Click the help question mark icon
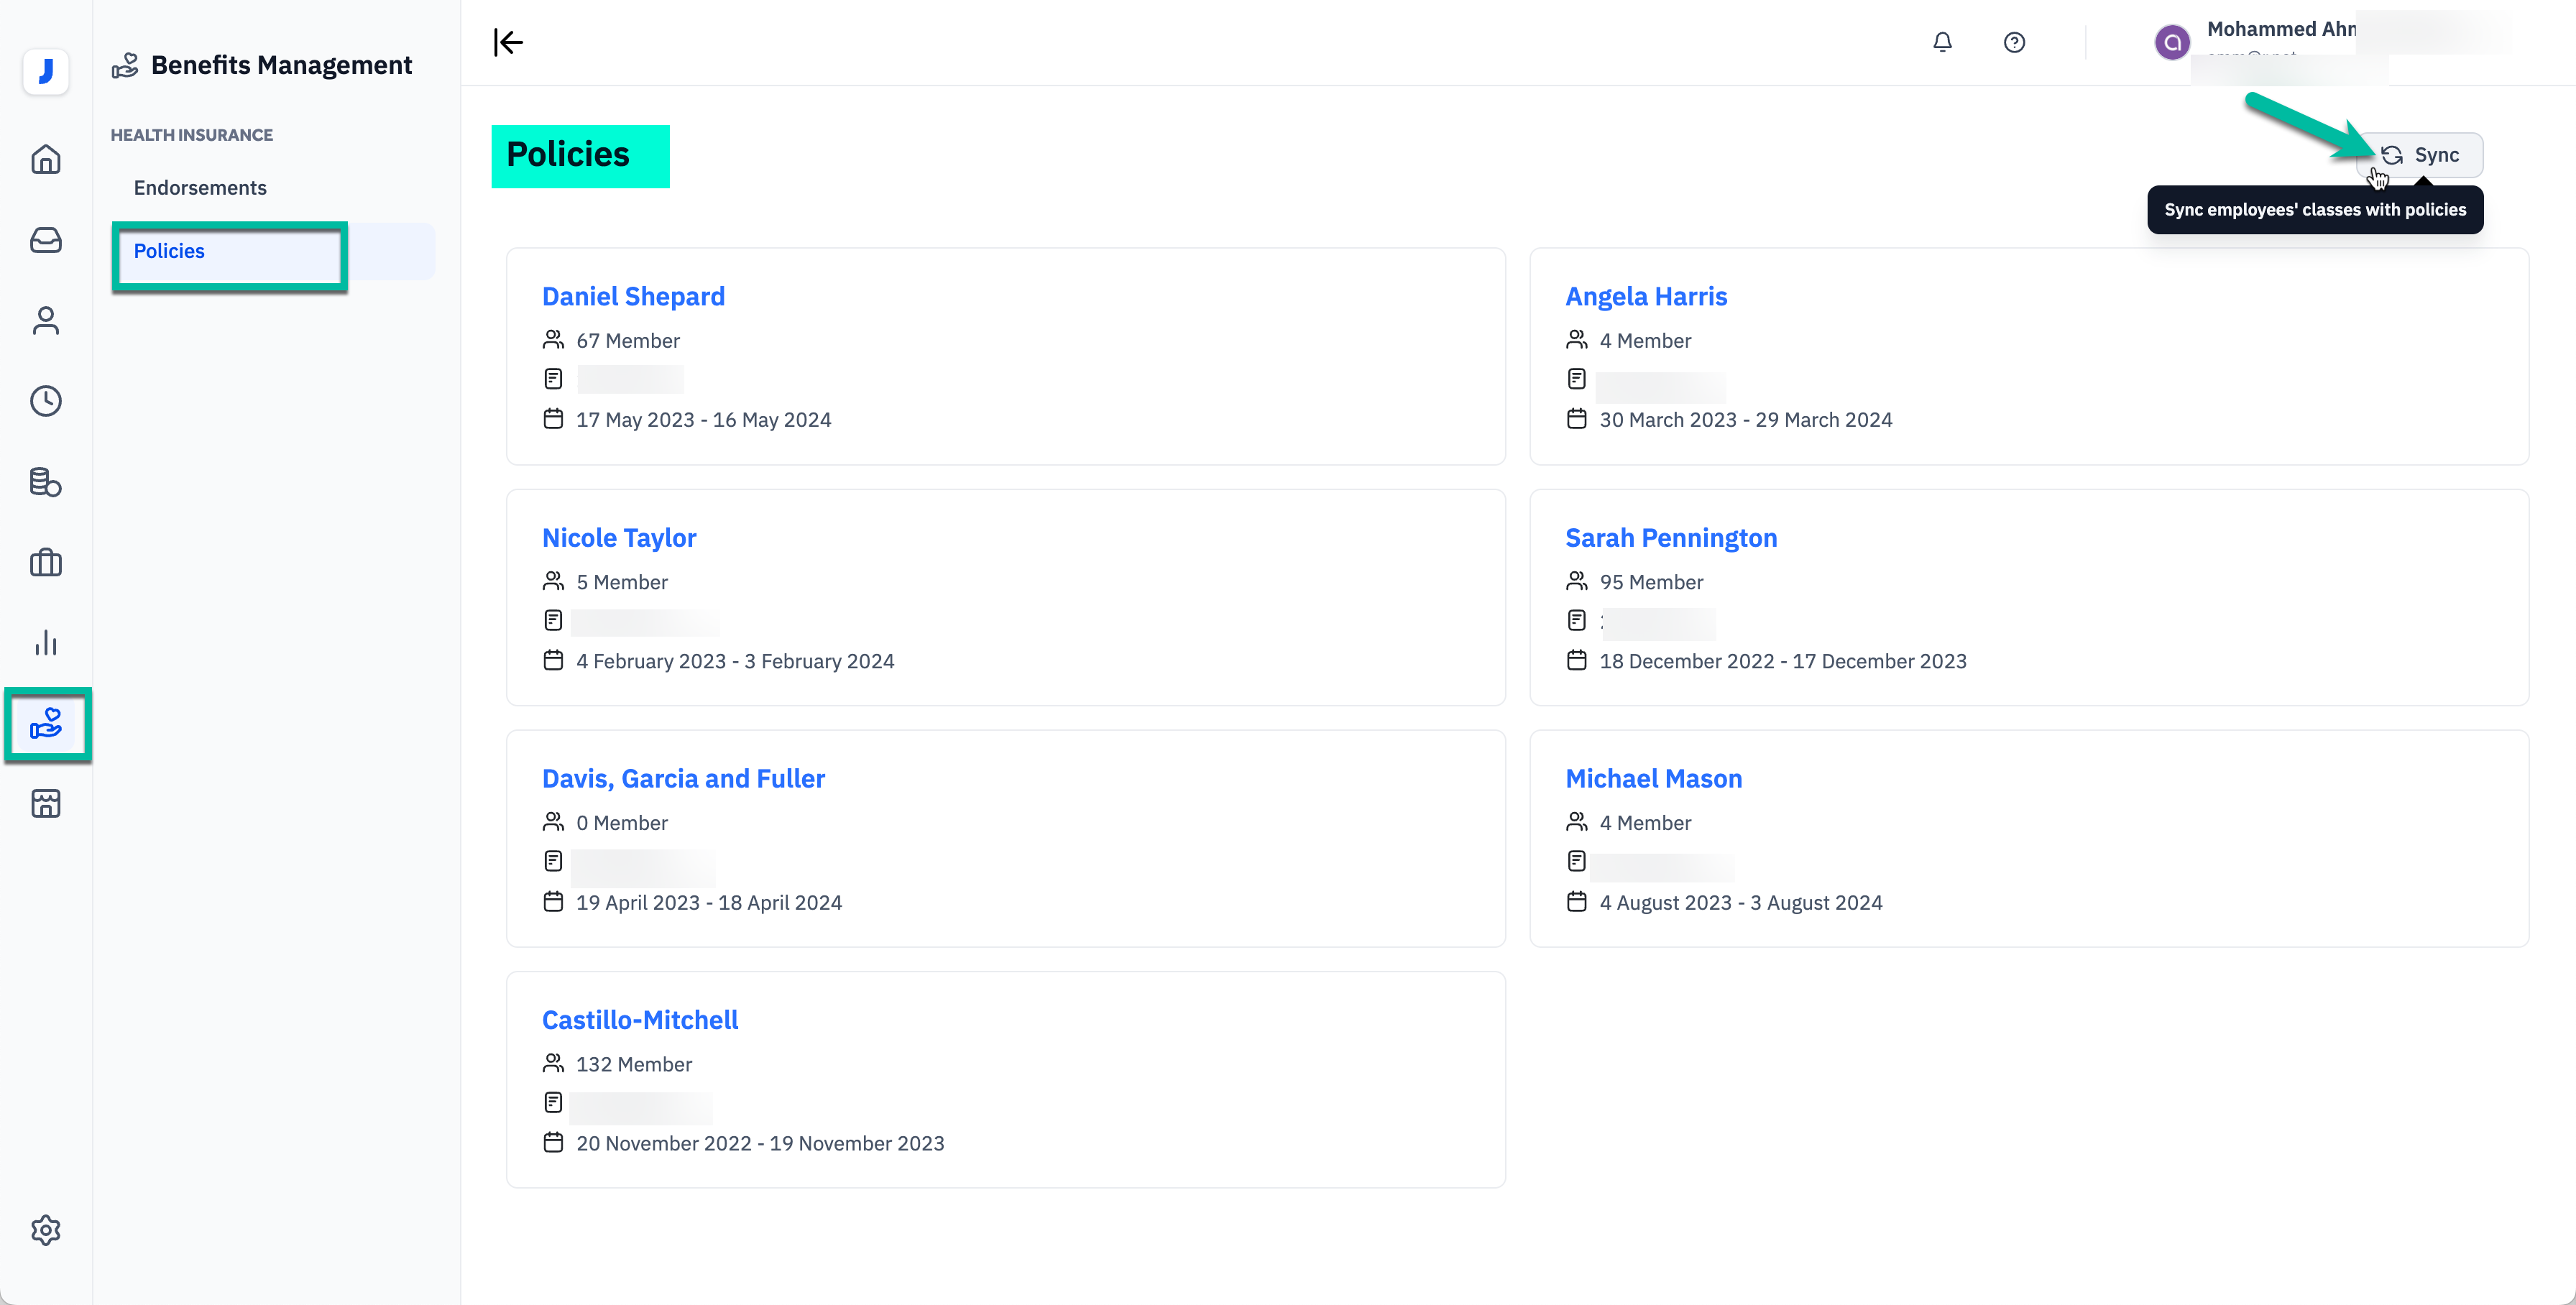 pyautogui.click(x=2014, y=42)
